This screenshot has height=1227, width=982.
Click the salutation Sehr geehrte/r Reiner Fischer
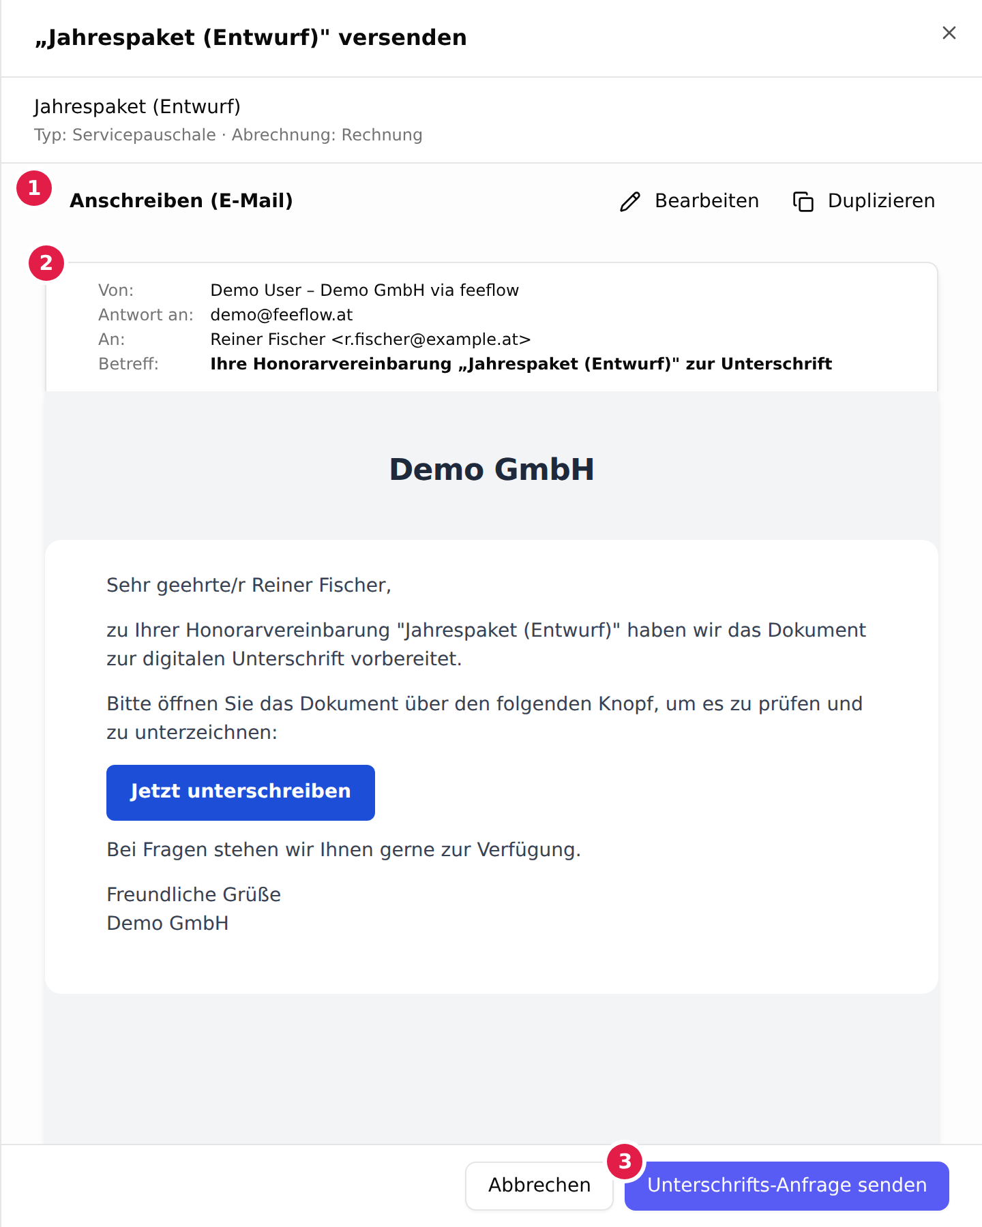tap(249, 586)
